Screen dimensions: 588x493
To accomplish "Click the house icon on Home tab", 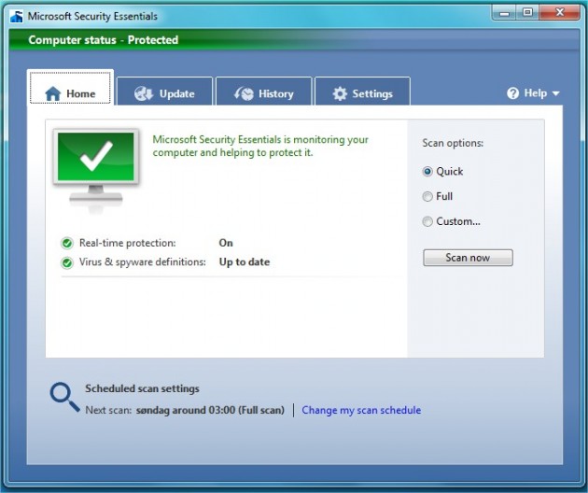I will [x=53, y=93].
